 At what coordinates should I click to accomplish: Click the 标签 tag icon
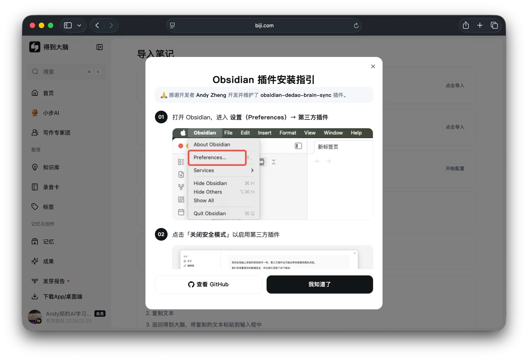(x=35, y=207)
